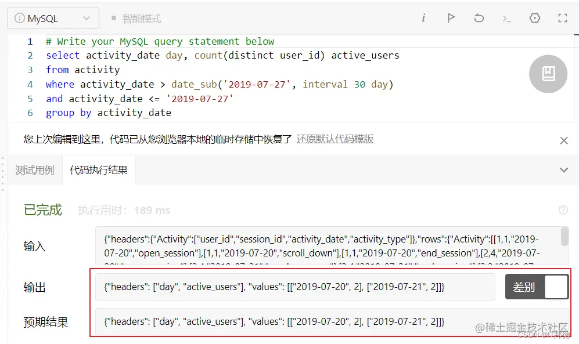Click 'group by activity_date' code line
This screenshot has width=579, height=344.
(x=109, y=113)
